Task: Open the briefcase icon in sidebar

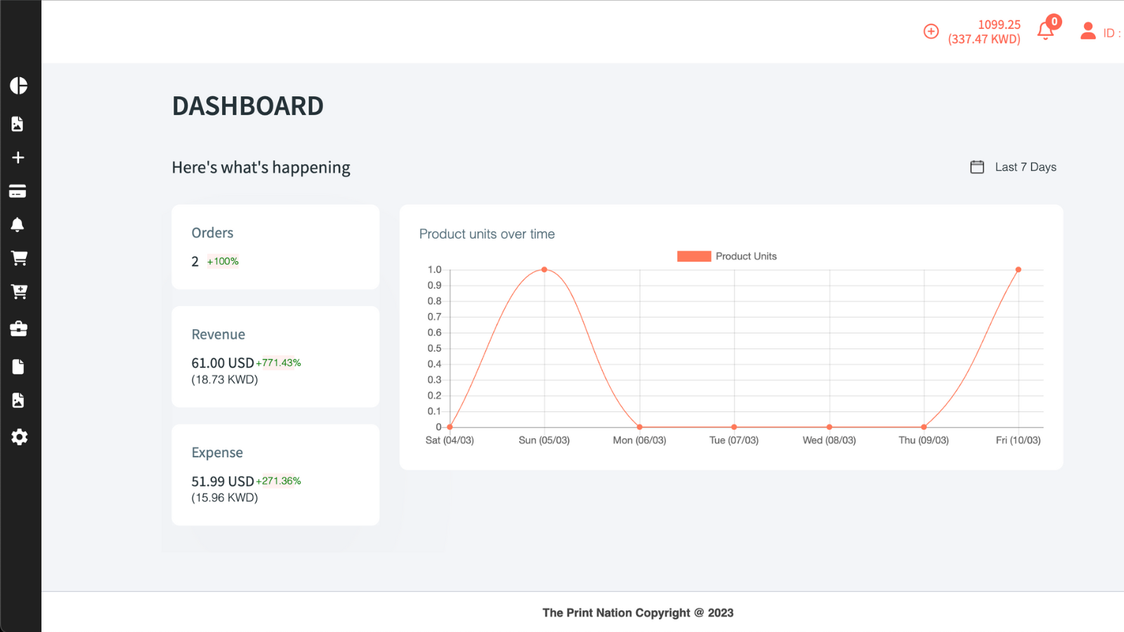Action: pyautogui.click(x=18, y=329)
